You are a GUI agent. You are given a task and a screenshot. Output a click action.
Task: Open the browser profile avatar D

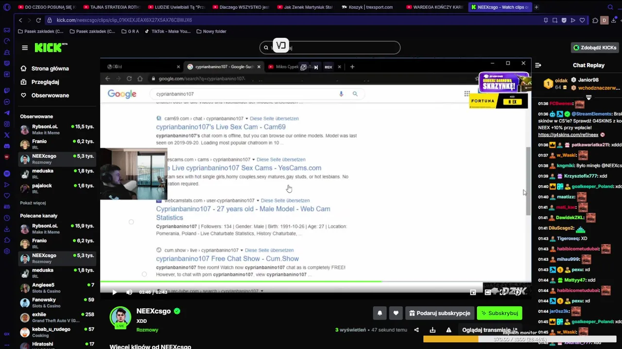point(605,20)
